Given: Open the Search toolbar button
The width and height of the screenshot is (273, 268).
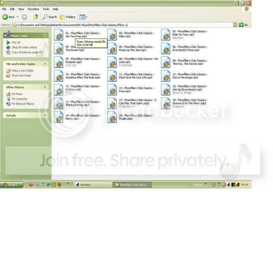Looking at the screenshot, I should [x=50, y=17].
